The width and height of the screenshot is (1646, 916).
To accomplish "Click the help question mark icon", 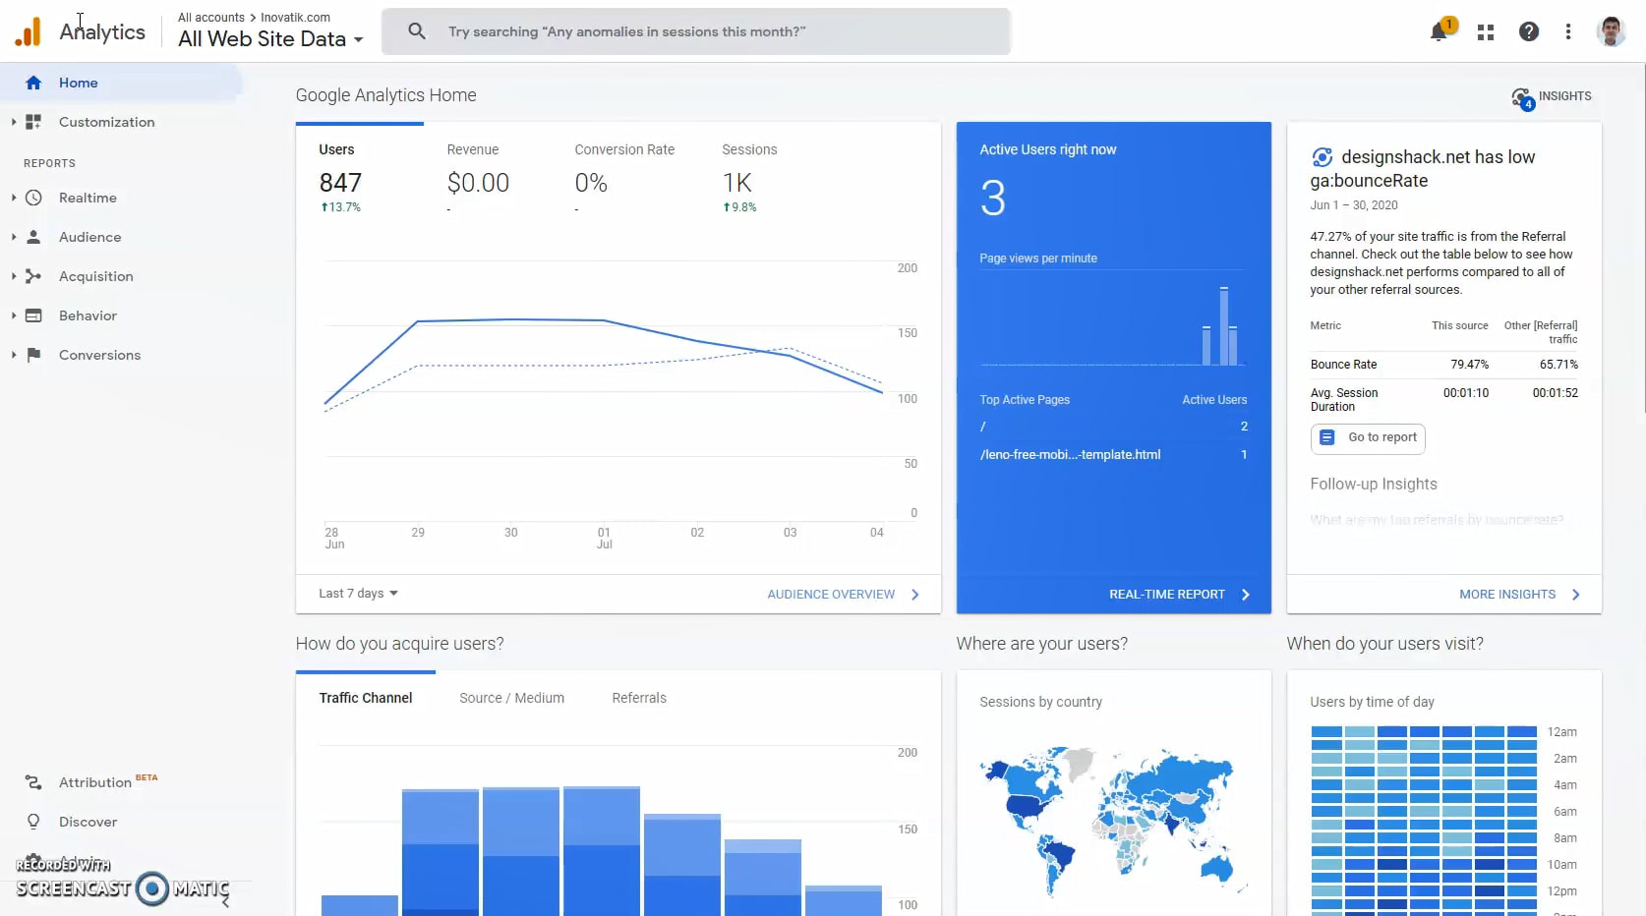I will pos(1528,31).
